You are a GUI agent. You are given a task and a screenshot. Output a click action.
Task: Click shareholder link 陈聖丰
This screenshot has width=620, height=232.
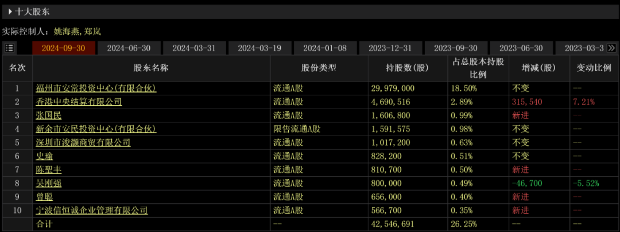pos(49,169)
